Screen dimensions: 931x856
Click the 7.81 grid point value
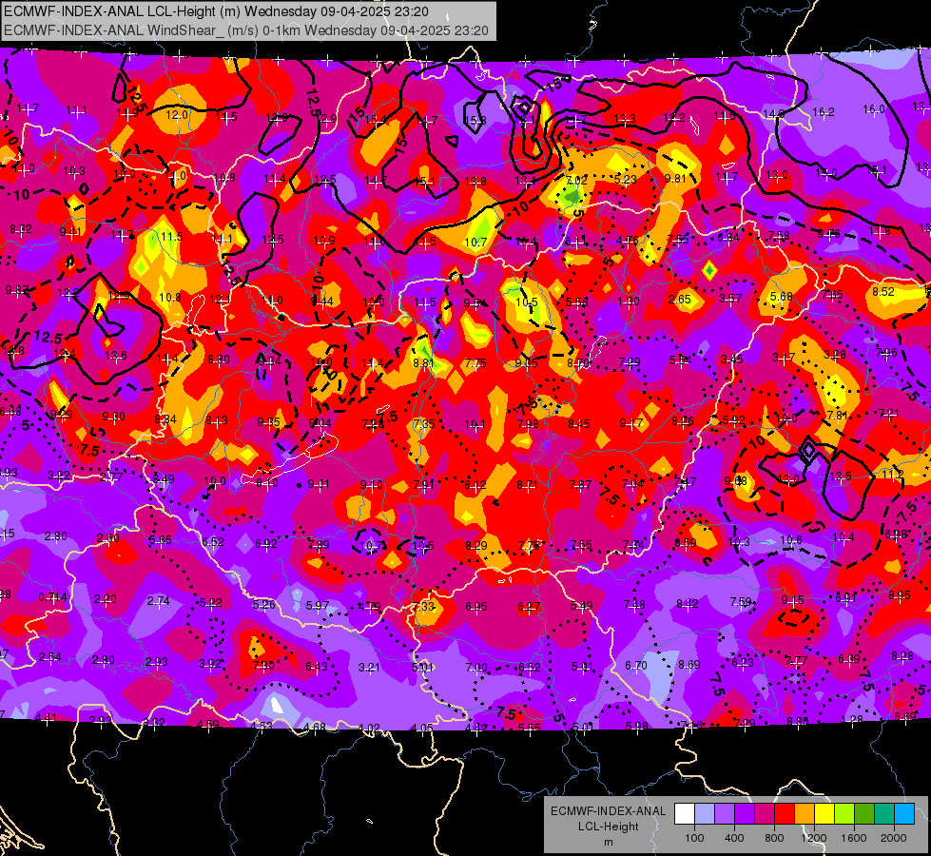[837, 415]
